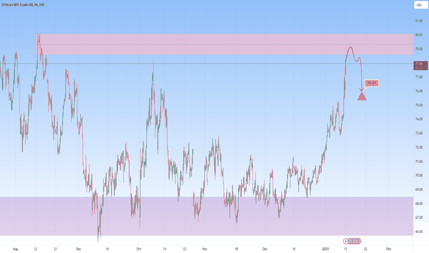
Task: Click the Nov date on time axis
Action: click(x=205, y=249)
